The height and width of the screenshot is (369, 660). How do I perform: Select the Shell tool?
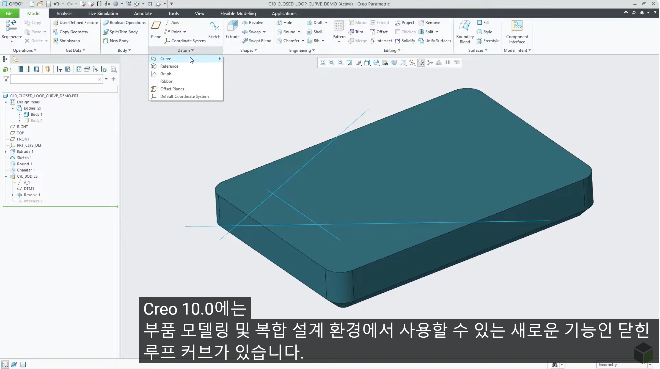(315, 32)
